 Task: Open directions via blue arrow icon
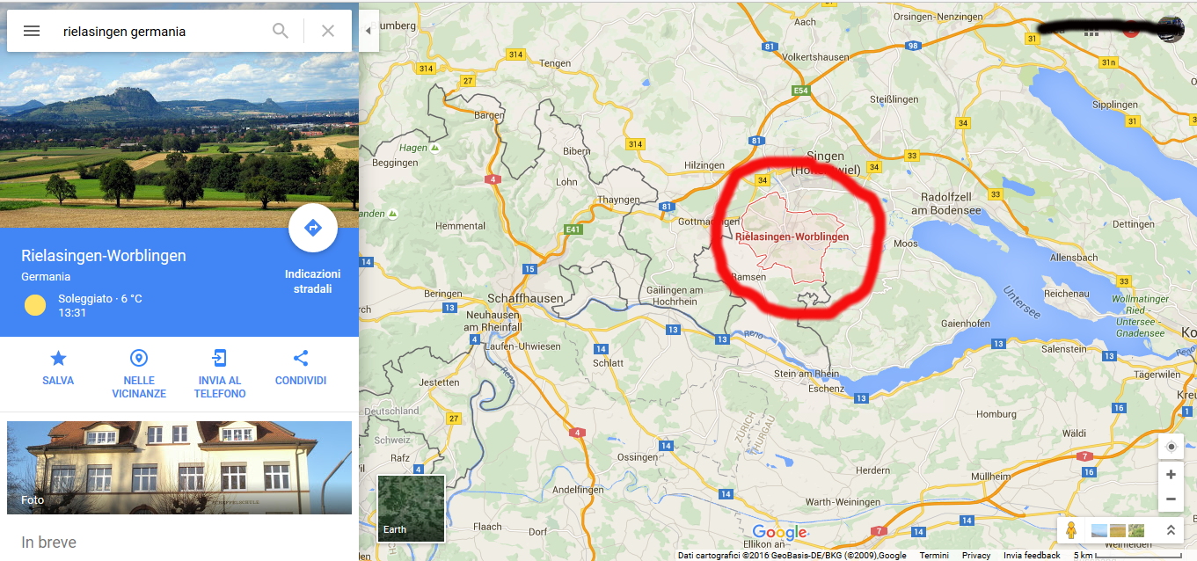pyautogui.click(x=313, y=228)
